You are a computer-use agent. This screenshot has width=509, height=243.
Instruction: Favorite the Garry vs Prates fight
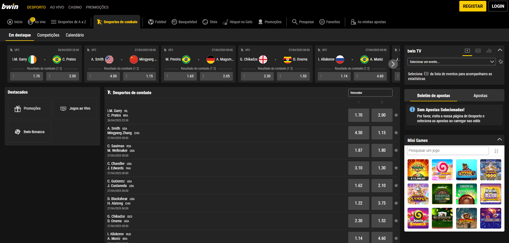tap(396, 115)
